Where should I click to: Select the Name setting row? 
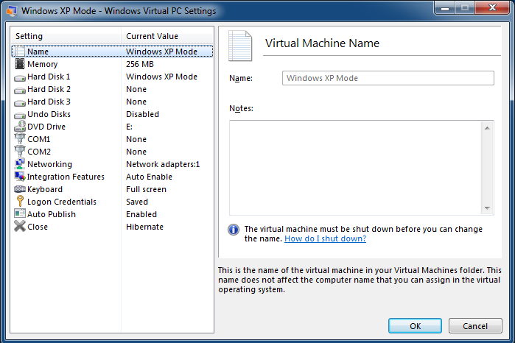coord(112,52)
